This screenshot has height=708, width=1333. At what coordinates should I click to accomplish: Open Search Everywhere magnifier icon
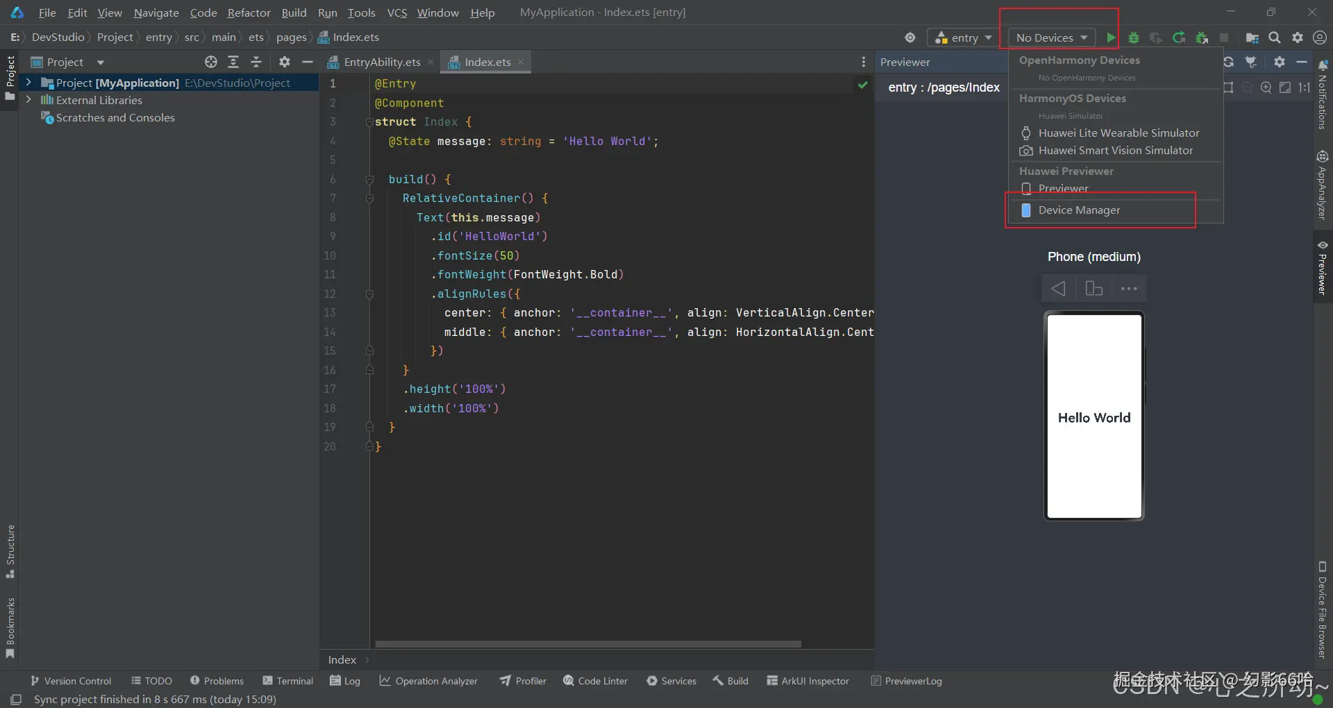1275,37
